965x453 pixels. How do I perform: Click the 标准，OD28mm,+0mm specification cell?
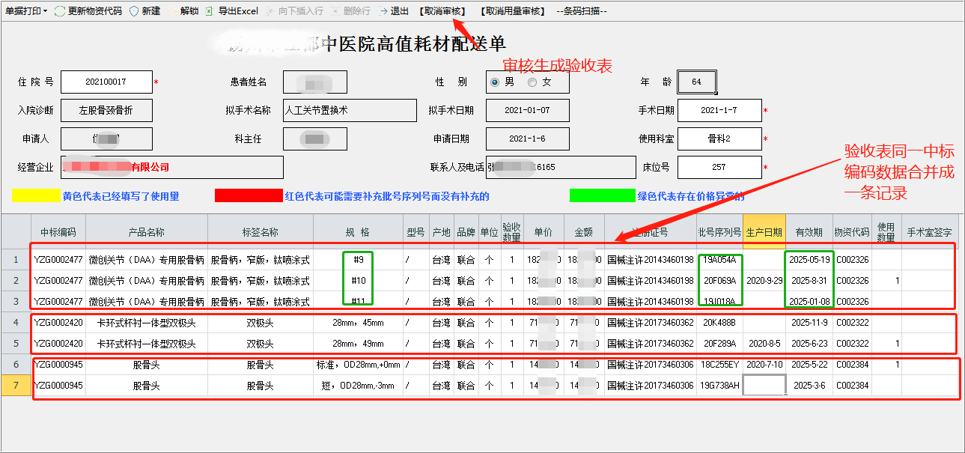358,365
